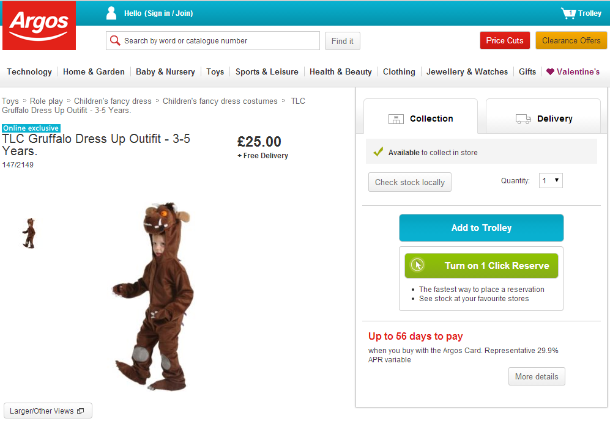
Task: Select the Collection tab
Action: click(x=421, y=119)
